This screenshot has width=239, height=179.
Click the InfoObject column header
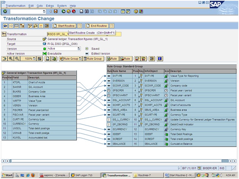pos(154,71)
